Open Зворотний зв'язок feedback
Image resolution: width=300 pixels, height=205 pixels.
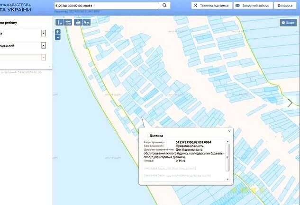click(253, 6)
